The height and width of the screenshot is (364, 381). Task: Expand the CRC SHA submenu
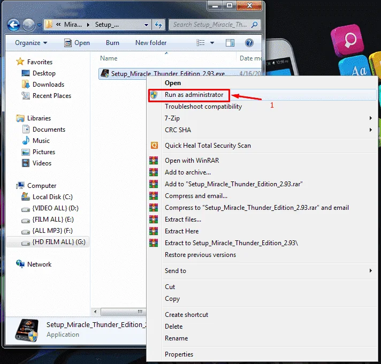tap(262, 130)
